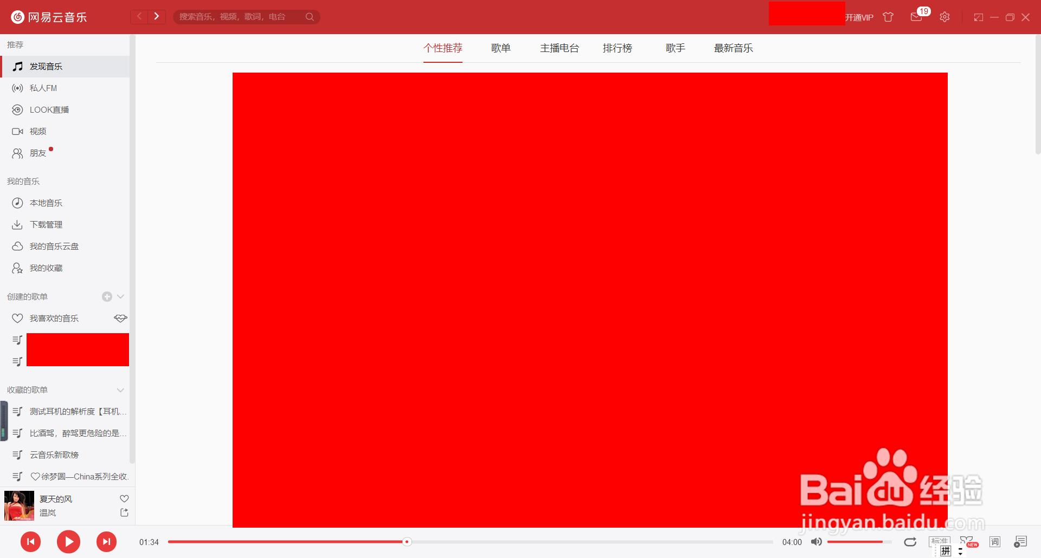Open 下载管理 in the sidebar
The image size is (1041, 558).
pyautogui.click(x=46, y=224)
